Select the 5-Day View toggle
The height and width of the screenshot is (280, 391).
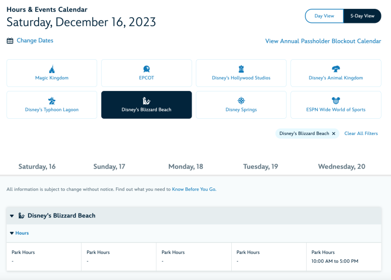[363, 16]
